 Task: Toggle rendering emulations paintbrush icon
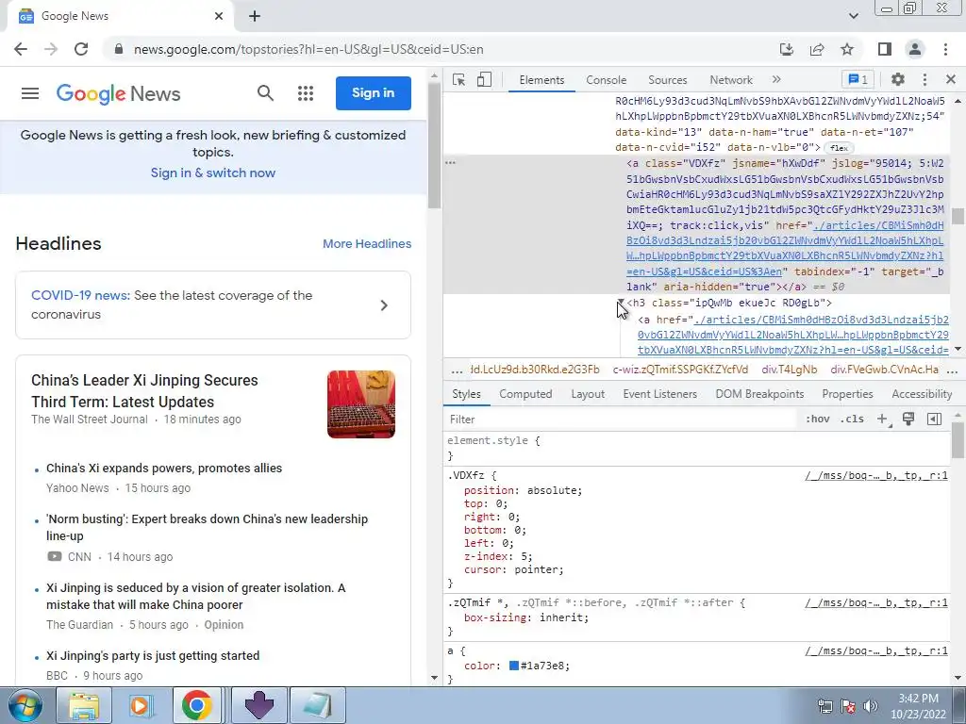908,420
